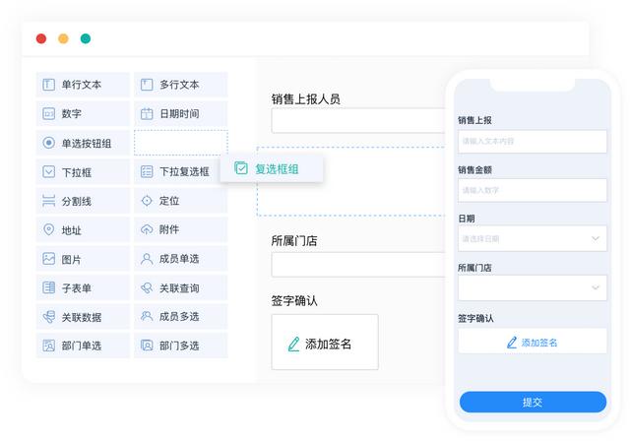Select the 子表单 subform icon

[x=48, y=288]
